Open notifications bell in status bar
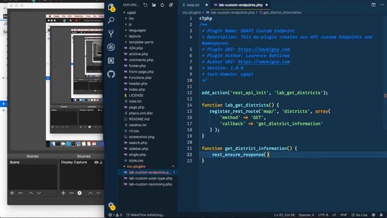 (x=382, y=215)
